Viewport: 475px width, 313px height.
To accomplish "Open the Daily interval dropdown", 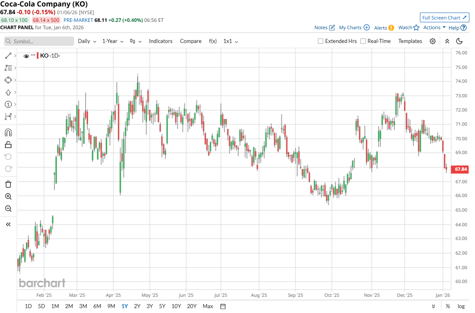I will tap(87, 41).
